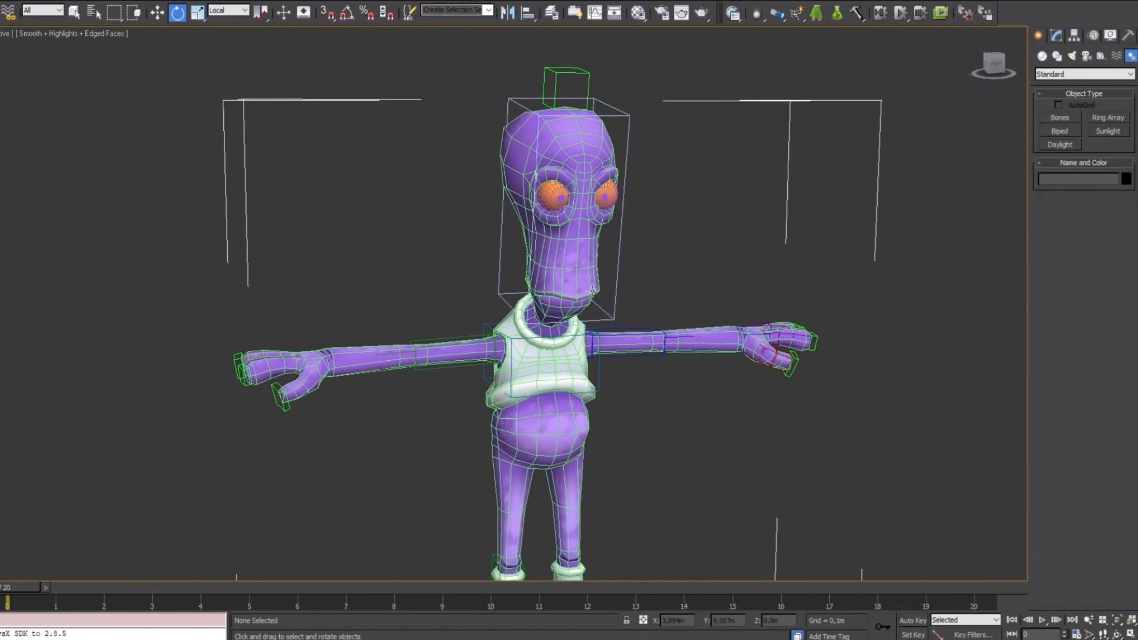The height and width of the screenshot is (640, 1138).
Task: Open the Mirror tool
Action: 507,12
